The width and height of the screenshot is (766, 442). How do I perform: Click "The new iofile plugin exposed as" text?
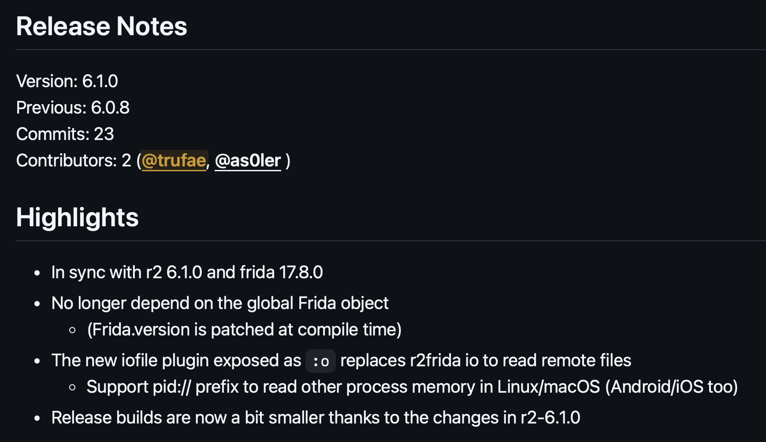tap(176, 361)
